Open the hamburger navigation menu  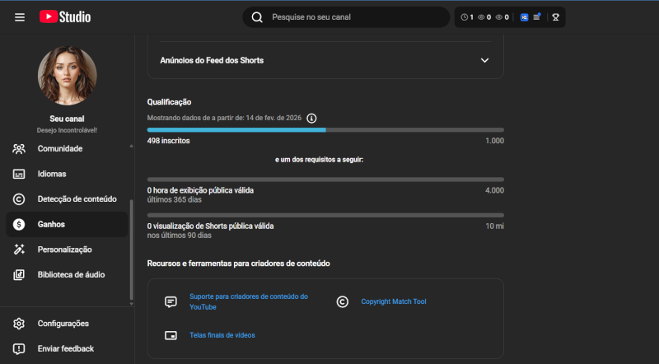coord(20,17)
